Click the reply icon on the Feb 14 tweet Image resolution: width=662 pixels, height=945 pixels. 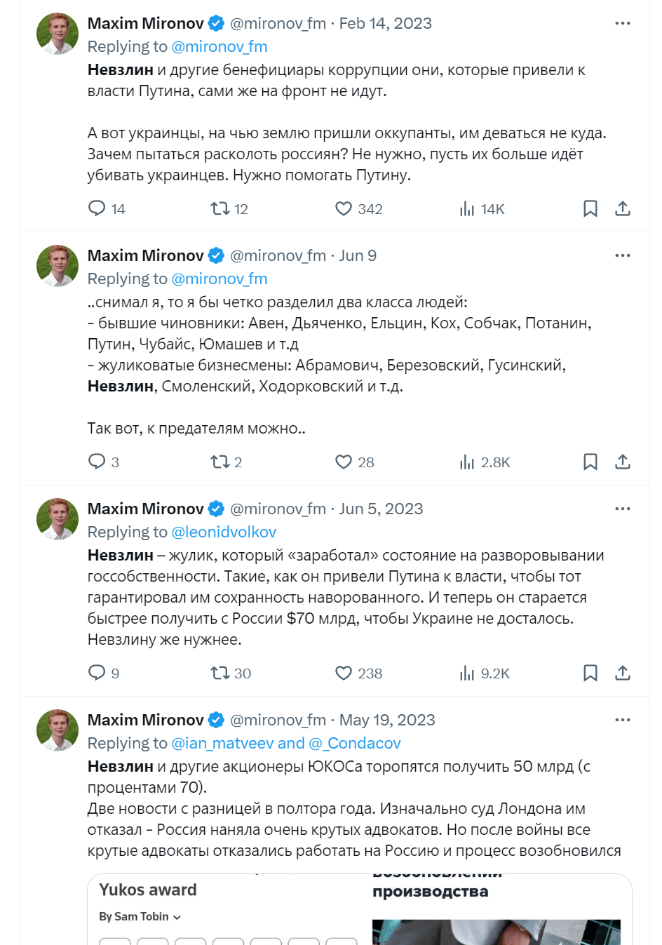click(96, 208)
